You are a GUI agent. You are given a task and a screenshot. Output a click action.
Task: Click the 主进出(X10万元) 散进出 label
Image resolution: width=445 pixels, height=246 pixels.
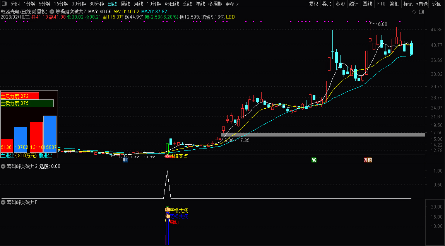(x=27, y=155)
